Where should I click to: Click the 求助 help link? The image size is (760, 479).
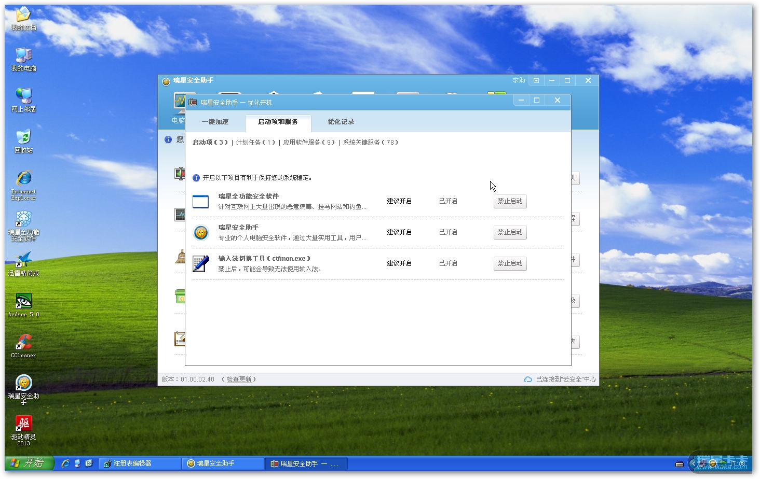click(x=519, y=80)
